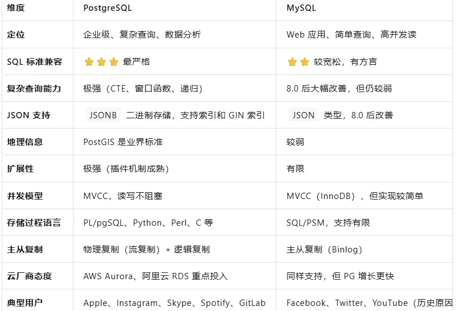Select the 定位 row label
Screen dimensions: 458x311
click(x=16, y=35)
